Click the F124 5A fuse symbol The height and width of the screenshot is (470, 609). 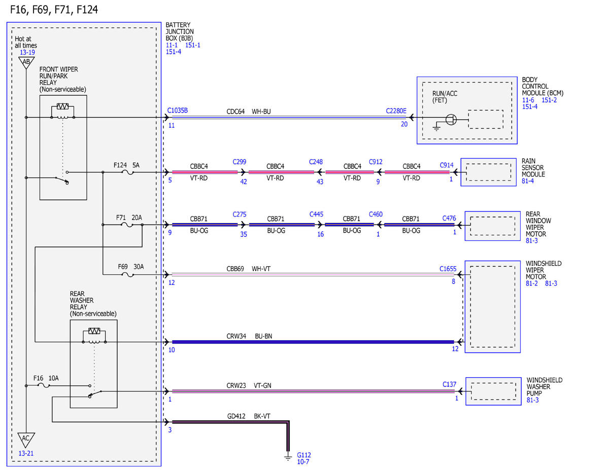pyautogui.click(x=129, y=172)
